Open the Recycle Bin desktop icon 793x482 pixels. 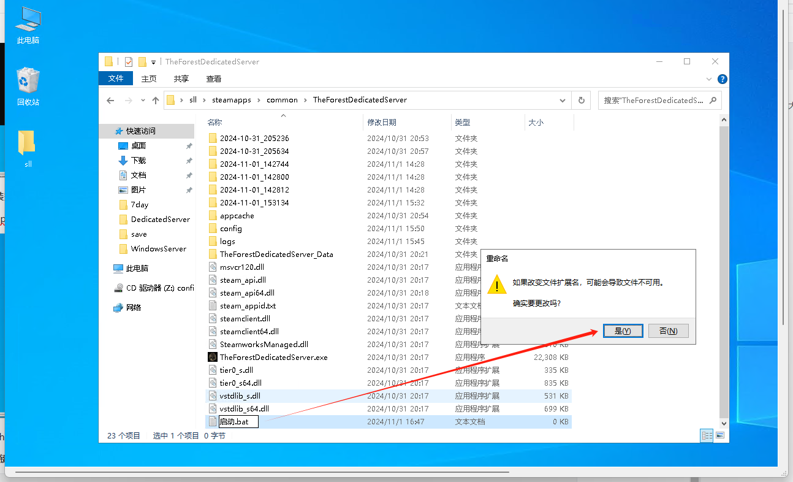(x=28, y=87)
